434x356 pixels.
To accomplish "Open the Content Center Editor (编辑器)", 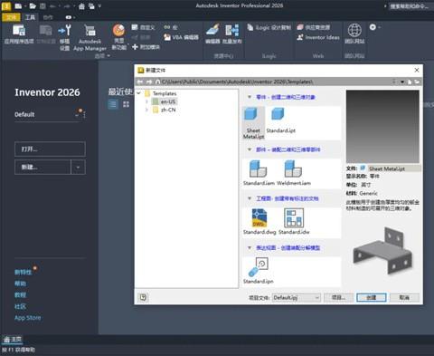I will 212,34.
